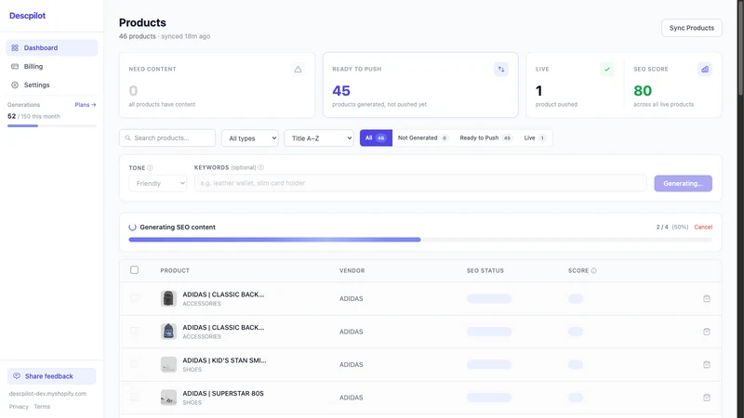The image size is (744, 418).
Task: Check the Kid's Stan Smith row checkbox
Action: pyautogui.click(x=134, y=364)
